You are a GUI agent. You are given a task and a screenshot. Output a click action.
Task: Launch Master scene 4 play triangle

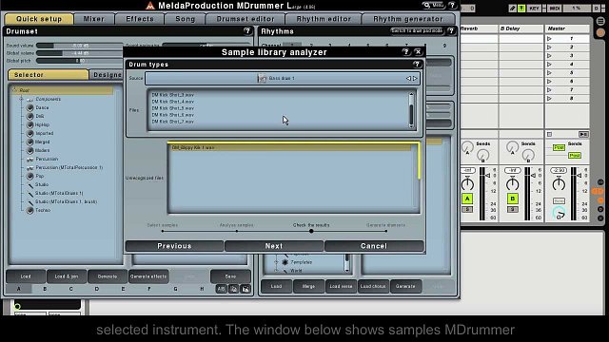tap(549, 65)
